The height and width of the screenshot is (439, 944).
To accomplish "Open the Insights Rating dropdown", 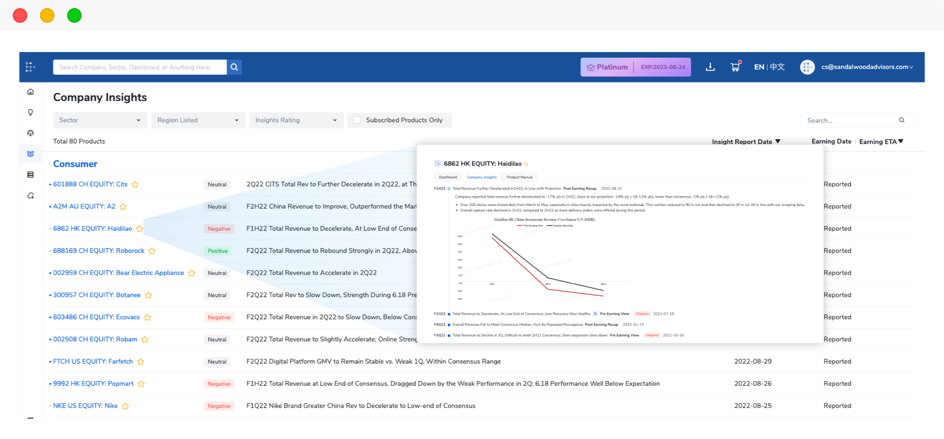I will [x=296, y=120].
